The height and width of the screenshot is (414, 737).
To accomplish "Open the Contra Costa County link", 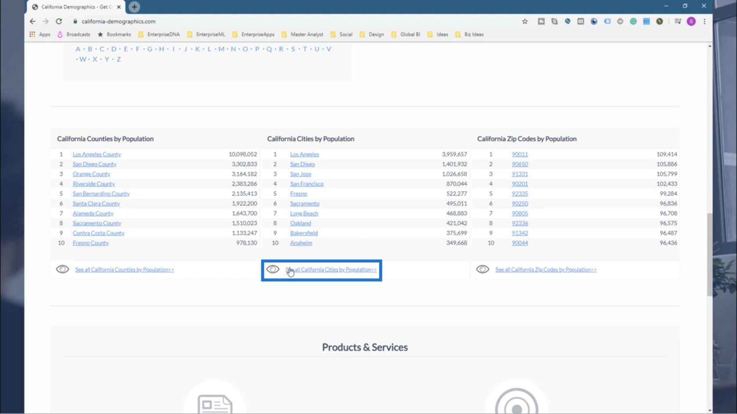I will coord(98,233).
